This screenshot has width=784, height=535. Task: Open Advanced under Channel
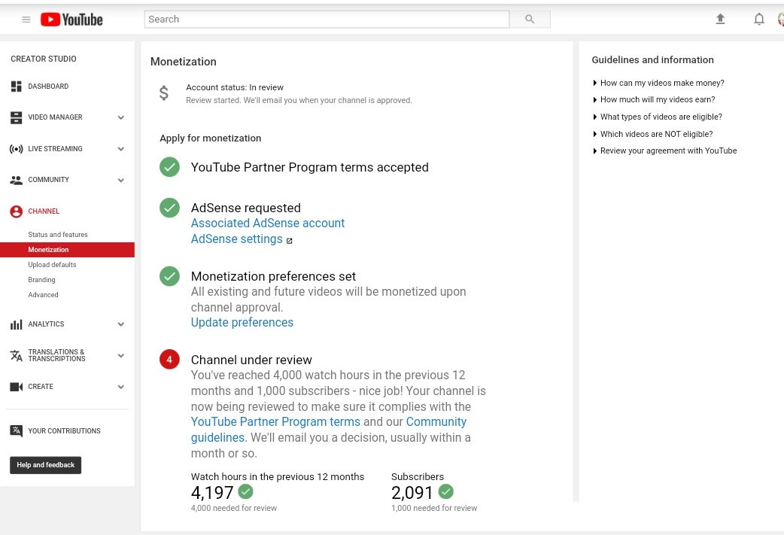tap(43, 294)
